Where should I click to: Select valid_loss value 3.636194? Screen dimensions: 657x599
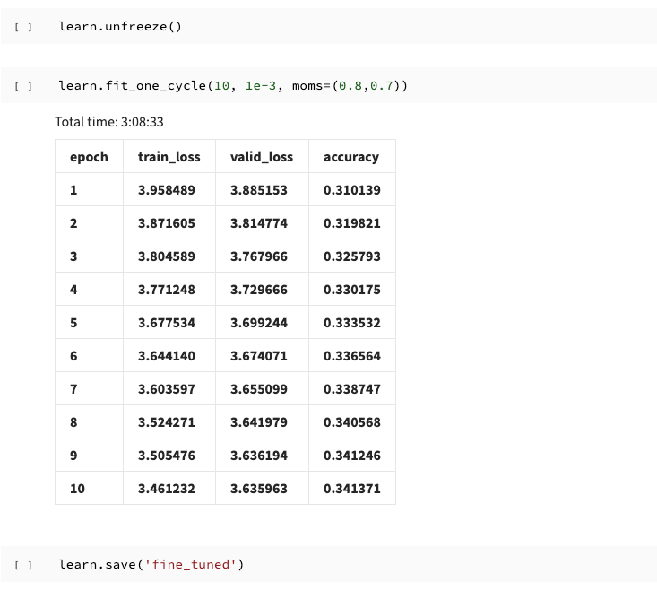pyautogui.click(x=258, y=456)
